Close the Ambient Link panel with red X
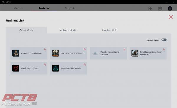 click(171, 17)
